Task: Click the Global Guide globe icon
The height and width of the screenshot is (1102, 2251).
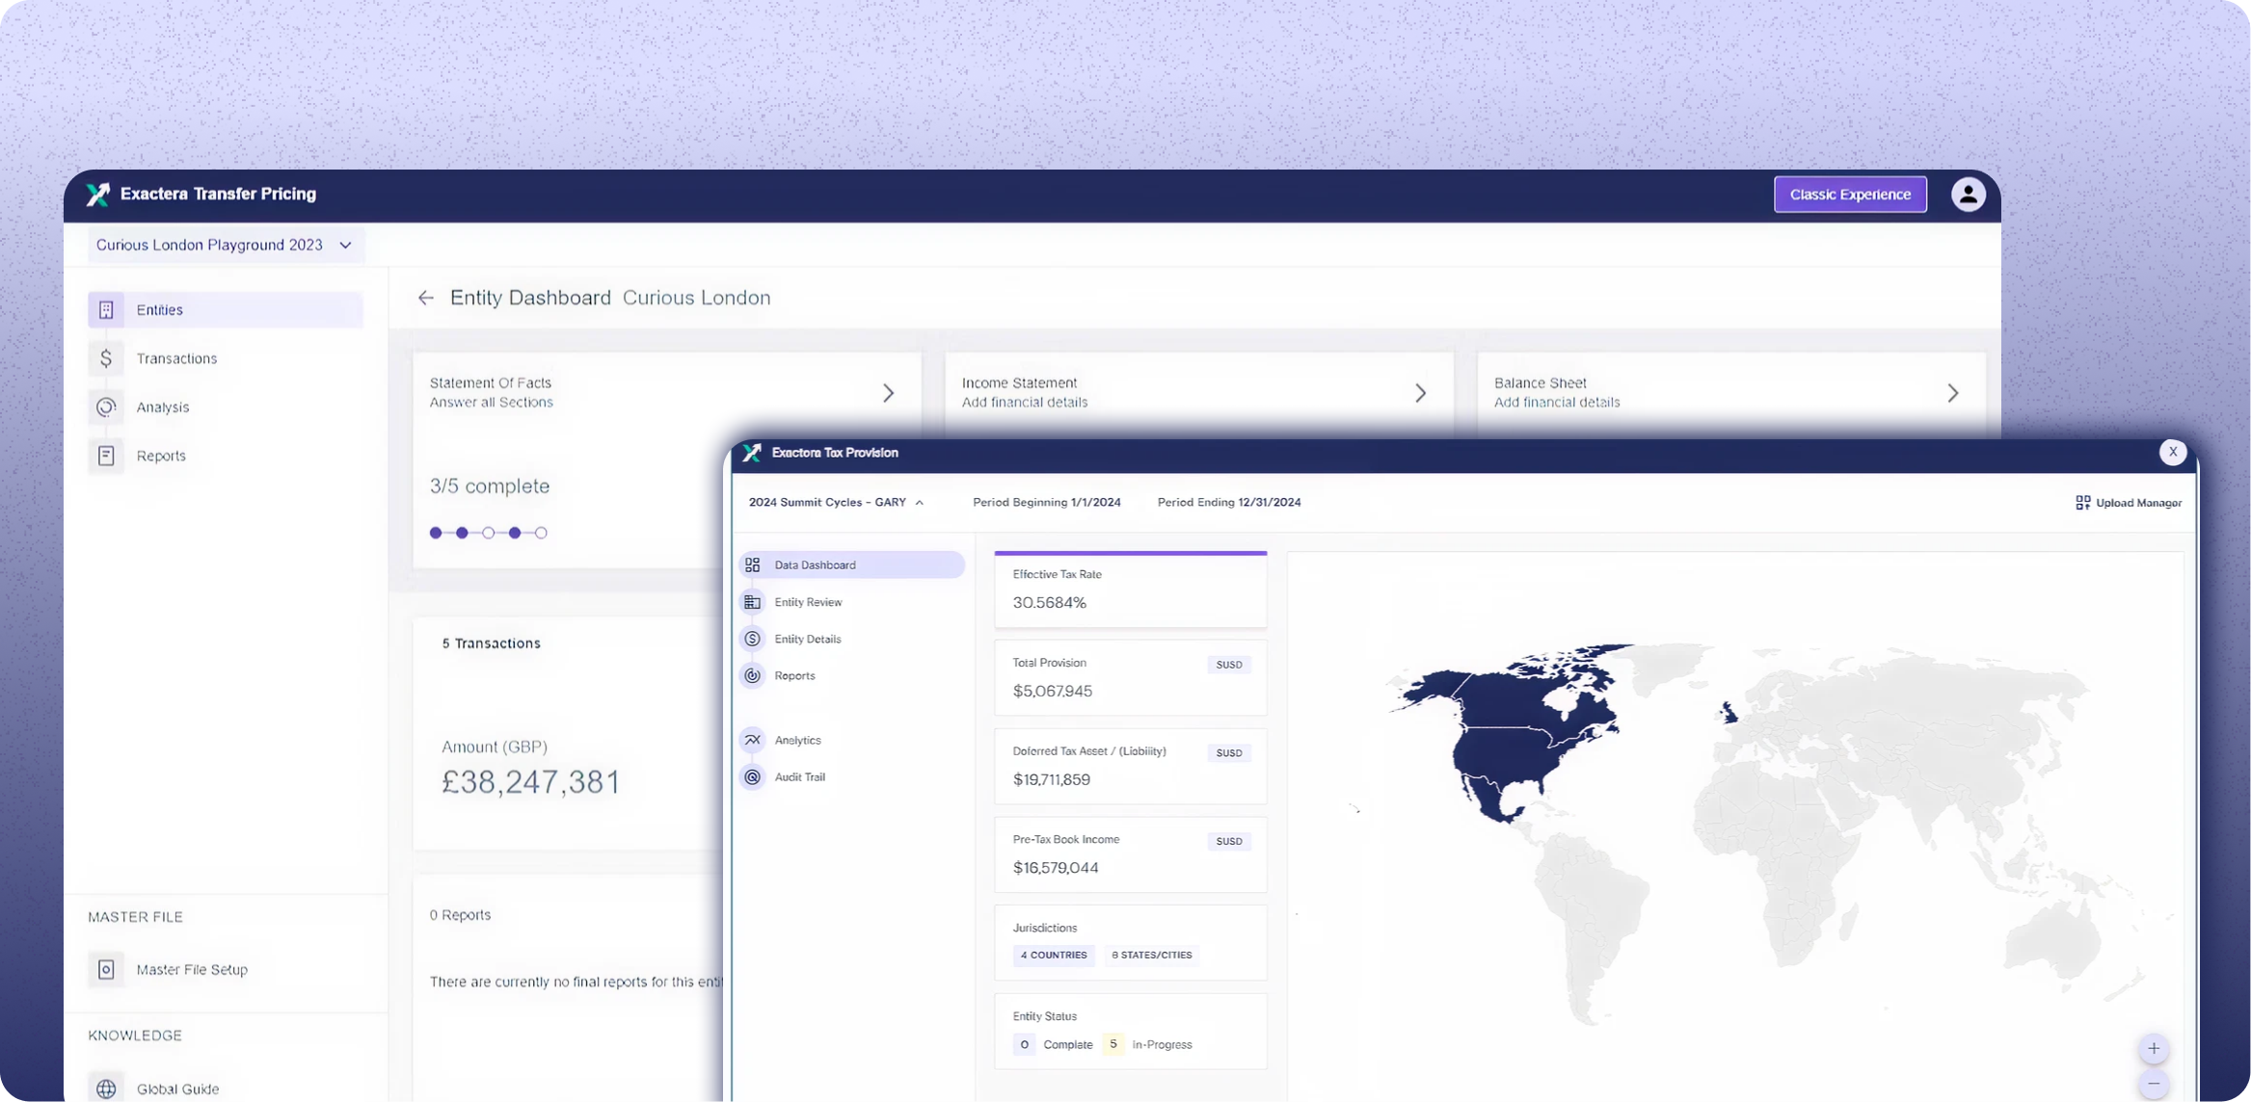Action: [106, 1089]
